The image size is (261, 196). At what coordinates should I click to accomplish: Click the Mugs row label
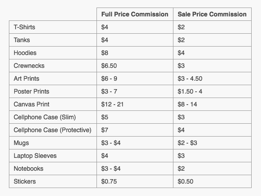coord(21,143)
